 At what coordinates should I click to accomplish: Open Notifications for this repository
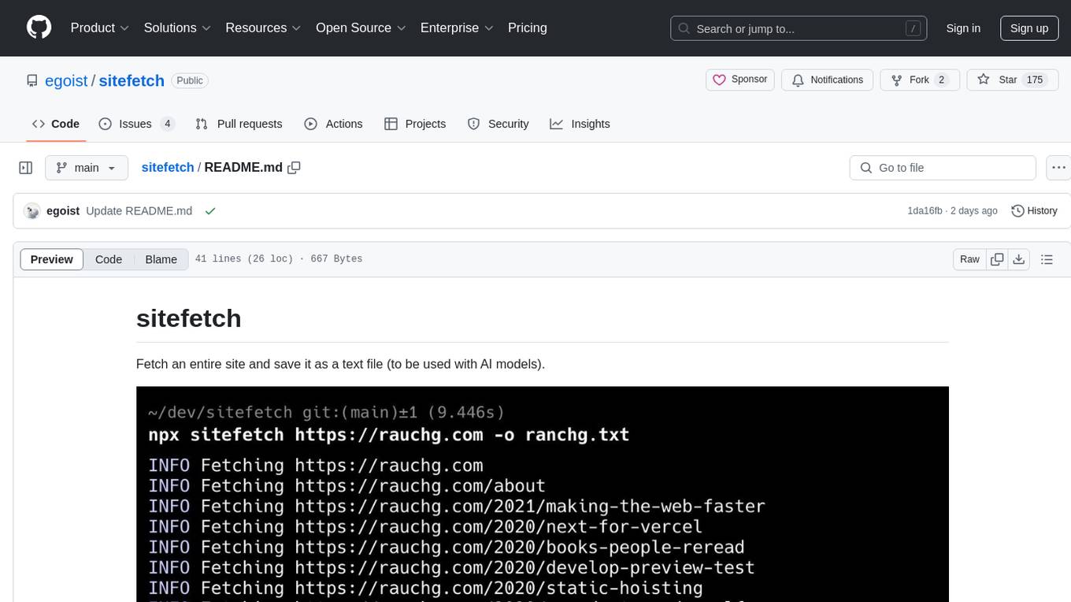[x=828, y=80]
